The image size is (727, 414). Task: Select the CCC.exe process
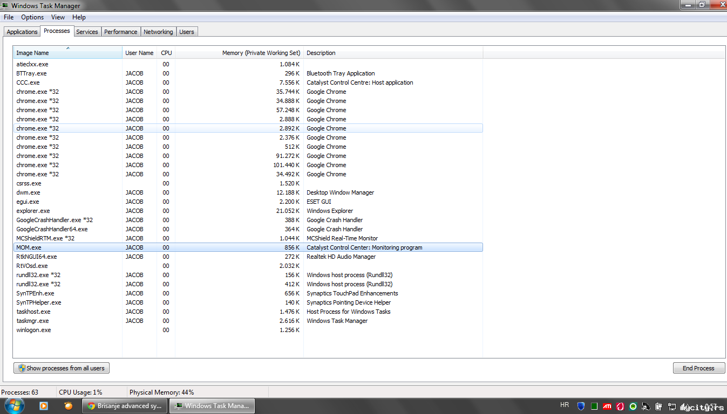click(248, 82)
